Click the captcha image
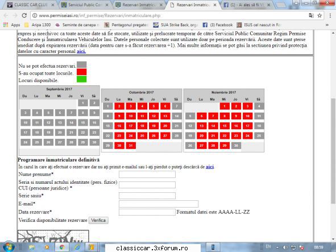This screenshot has height=252, width=336. pyautogui.click(x=53, y=236)
